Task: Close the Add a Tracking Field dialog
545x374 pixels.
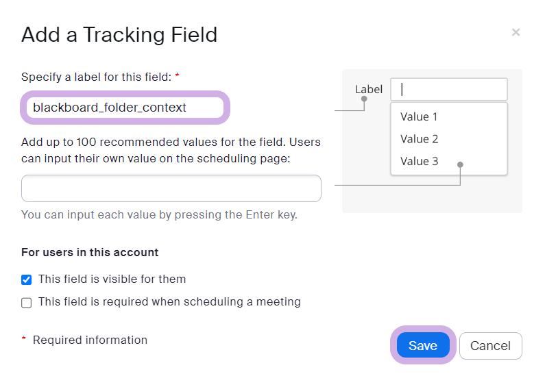Action: 516,32
